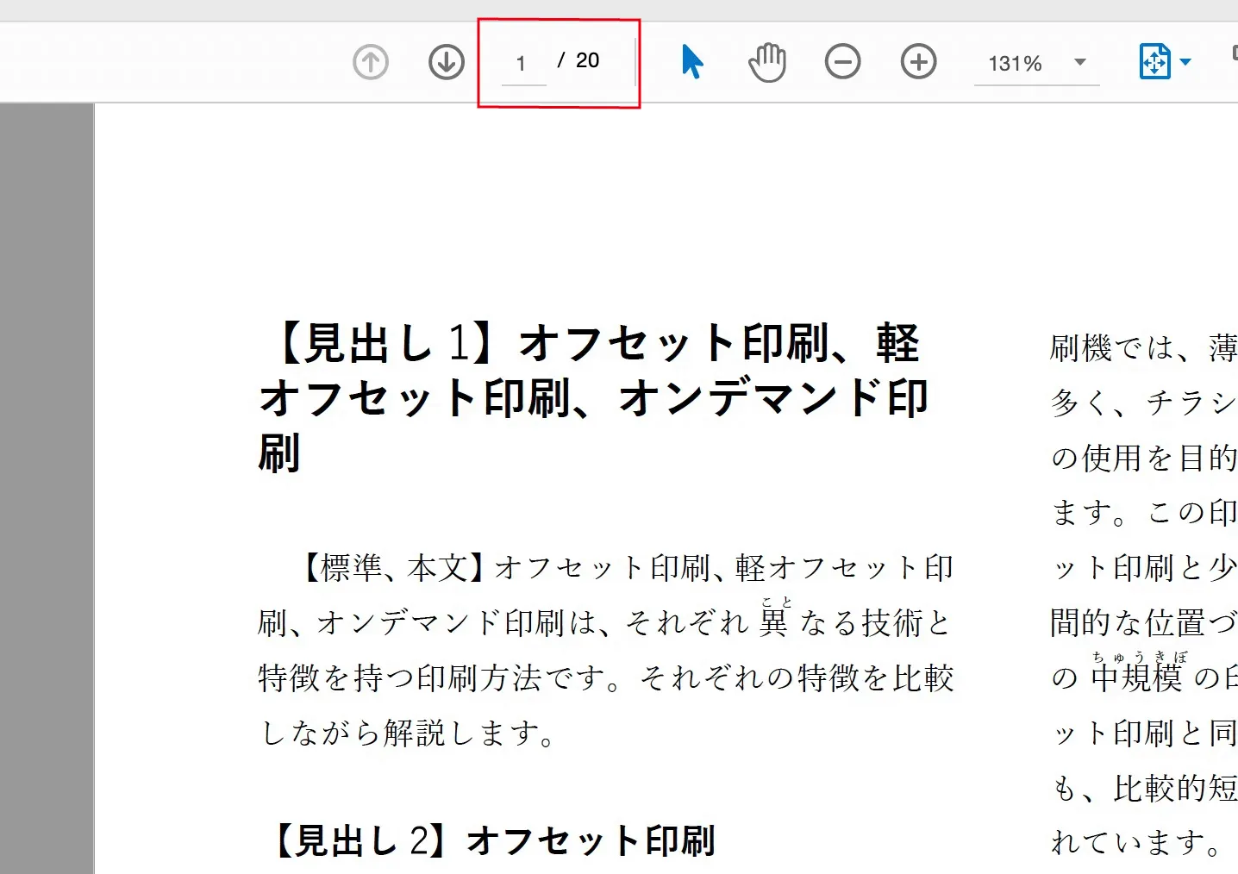Viewport: 1238px width, 874px height.
Task: Select the Hand pan tool
Action: pos(766,63)
